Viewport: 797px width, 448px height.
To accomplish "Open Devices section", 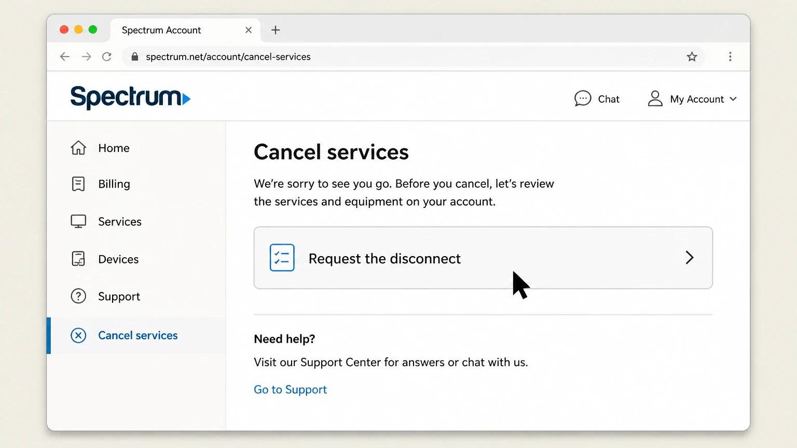I will 118,259.
